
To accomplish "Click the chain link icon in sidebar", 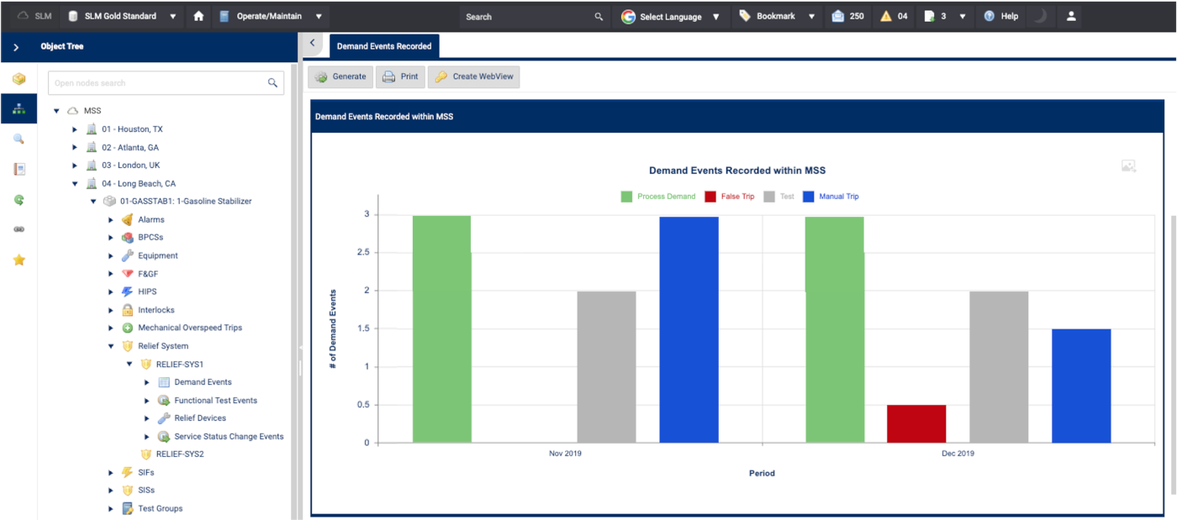I will click(18, 229).
